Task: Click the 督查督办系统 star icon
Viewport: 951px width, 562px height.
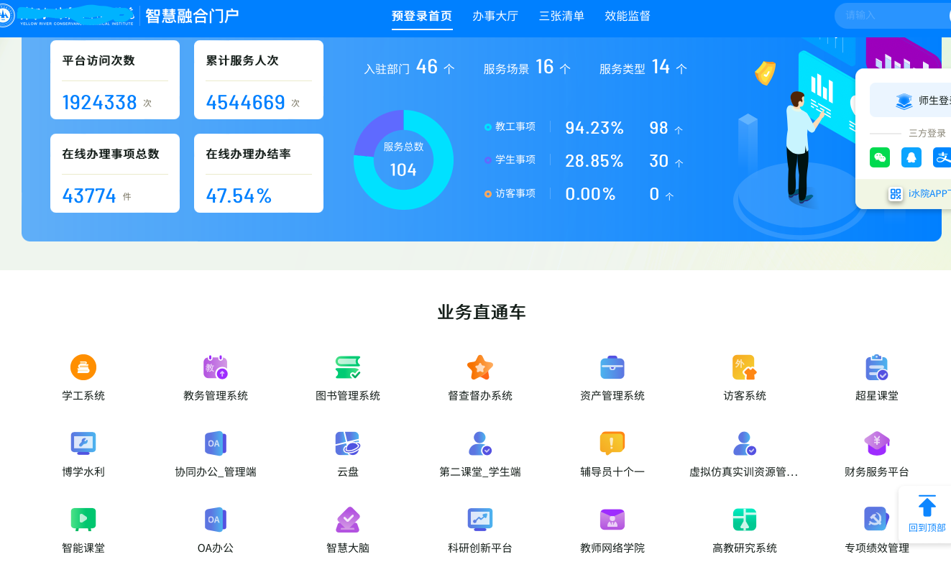Action: (x=479, y=368)
